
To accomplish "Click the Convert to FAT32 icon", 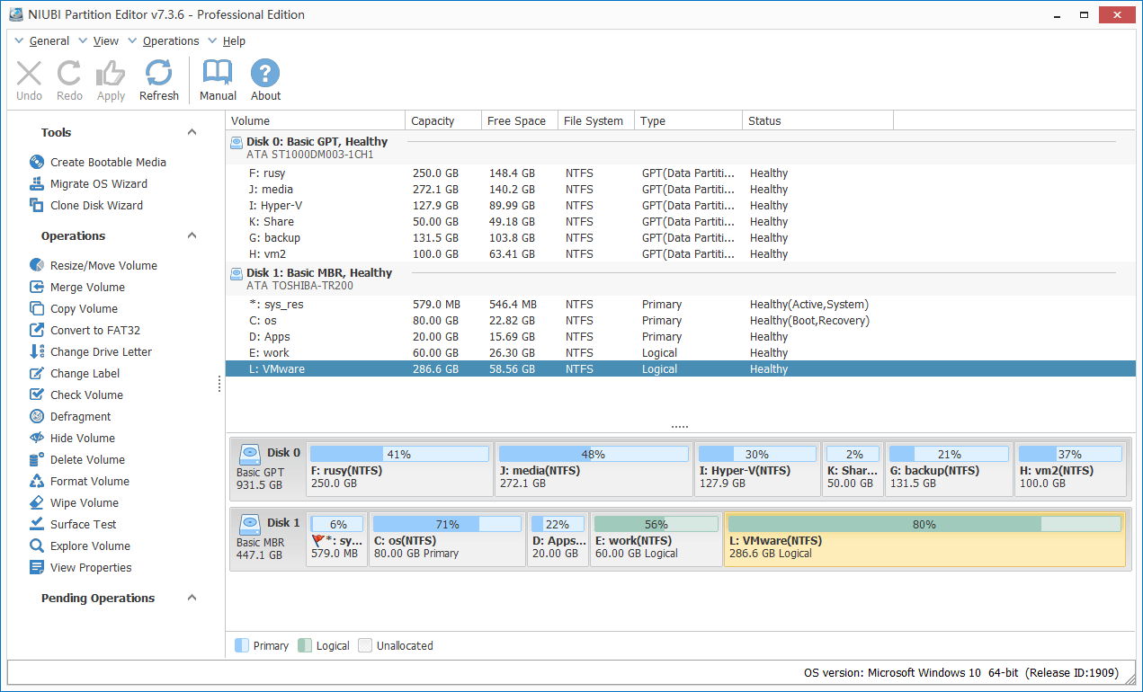I will click(x=37, y=330).
